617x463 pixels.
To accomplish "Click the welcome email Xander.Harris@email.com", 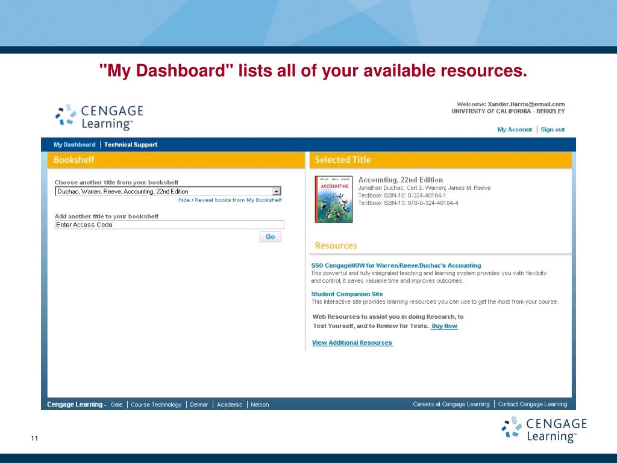I will [526, 104].
